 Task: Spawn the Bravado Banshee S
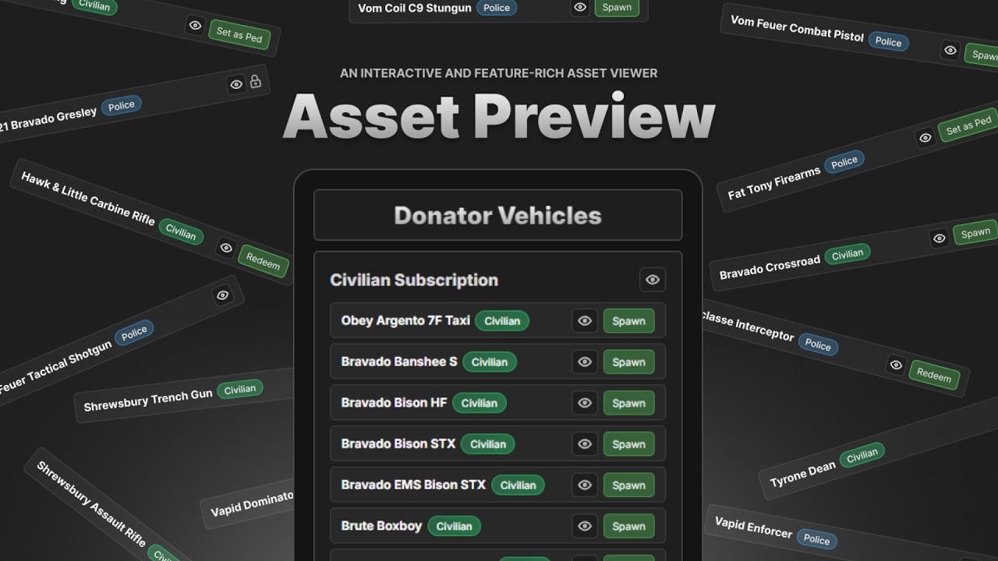pos(628,362)
